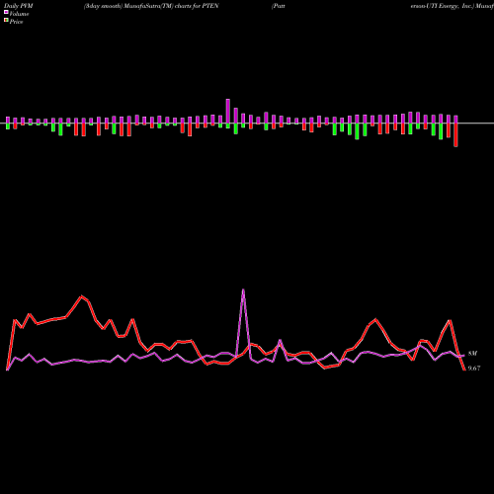Select the 'Price' legend label
The image size is (494, 494).
(16, 22)
